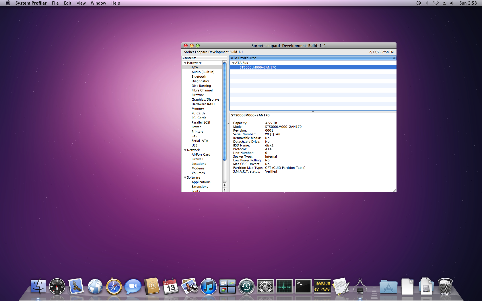Screen dimensions: 482x301
Task: Select Diagnostics in the sidebar
Action: tap(201, 81)
